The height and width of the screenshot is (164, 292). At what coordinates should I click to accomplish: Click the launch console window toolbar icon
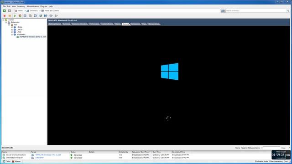coord(41,16)
